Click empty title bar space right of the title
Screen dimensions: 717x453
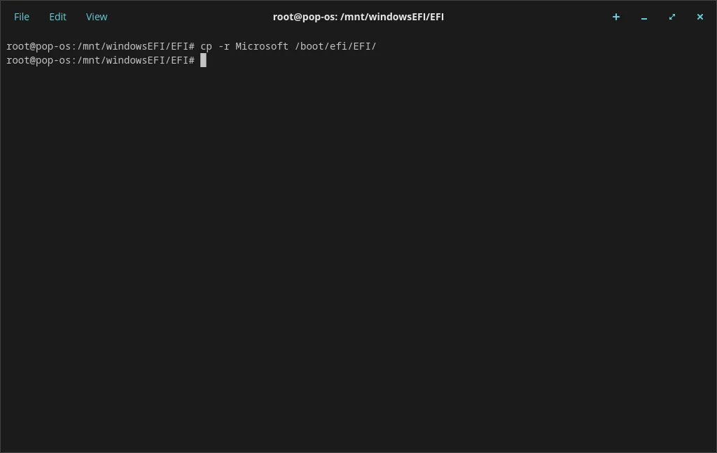(526, 17)
